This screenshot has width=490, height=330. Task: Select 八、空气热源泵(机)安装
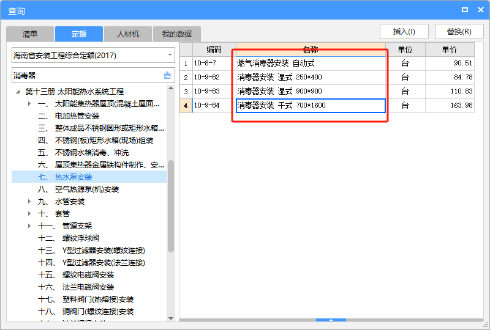[x=78, y=189]
